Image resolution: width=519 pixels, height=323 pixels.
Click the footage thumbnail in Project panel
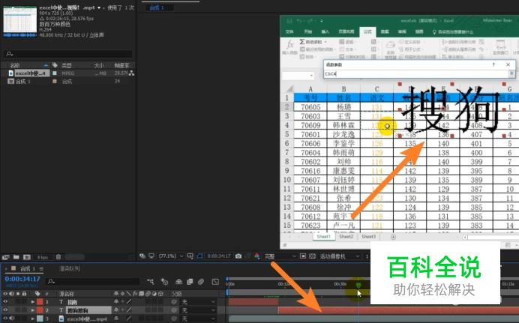[19, 22]
